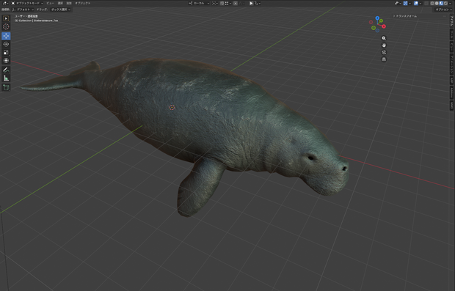Switch to solid viewport shading

point(437,3)
